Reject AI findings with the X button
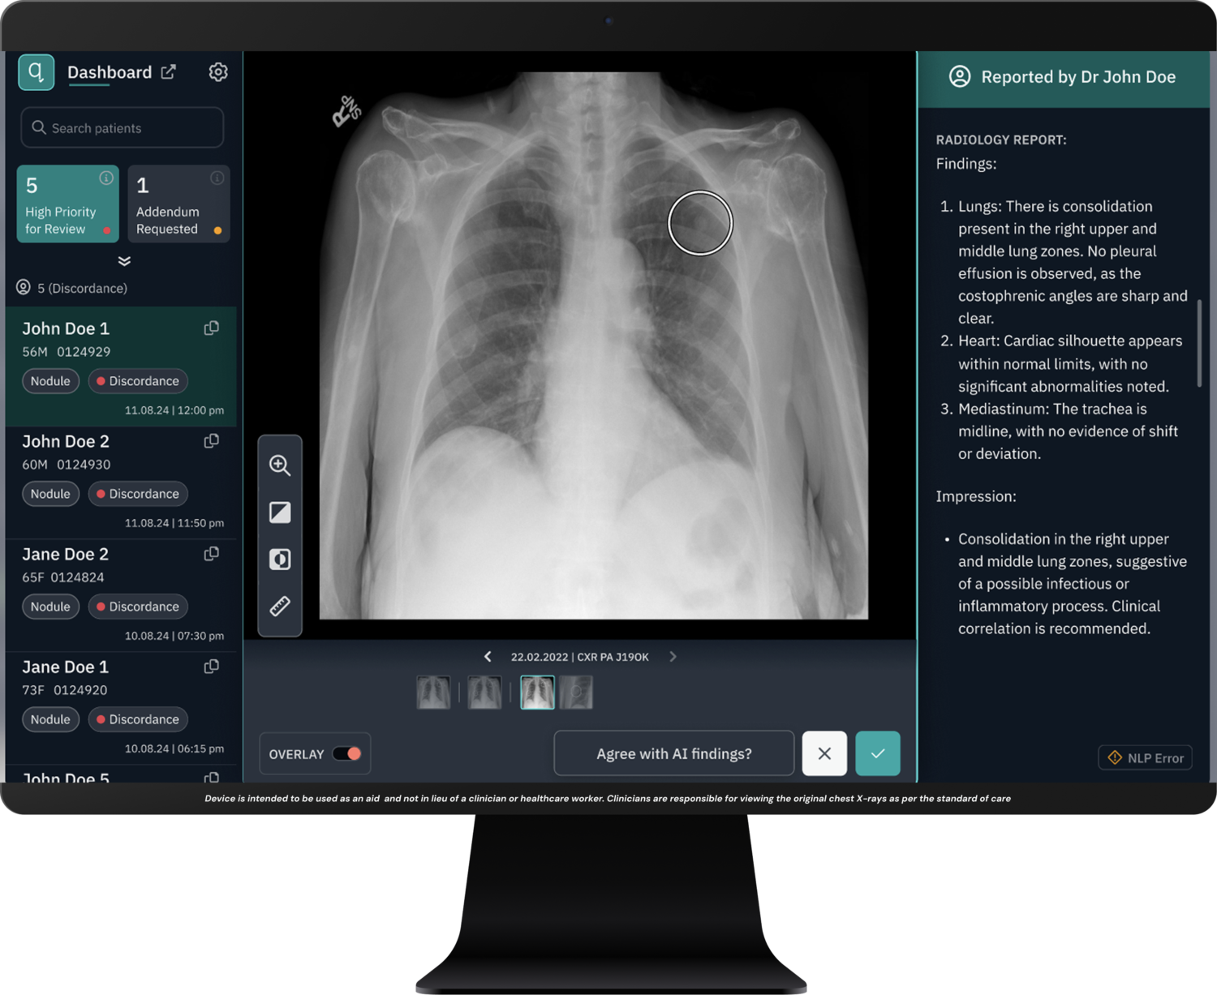 824,753
